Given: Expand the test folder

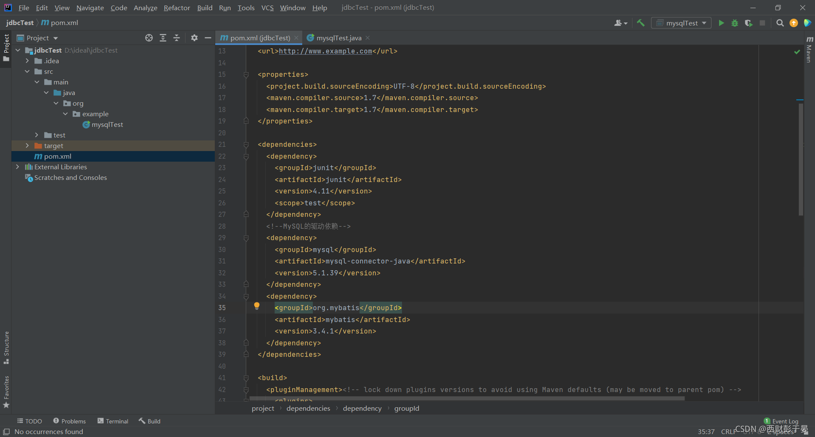Looking at the screenshot, I should tap(37, 135).
